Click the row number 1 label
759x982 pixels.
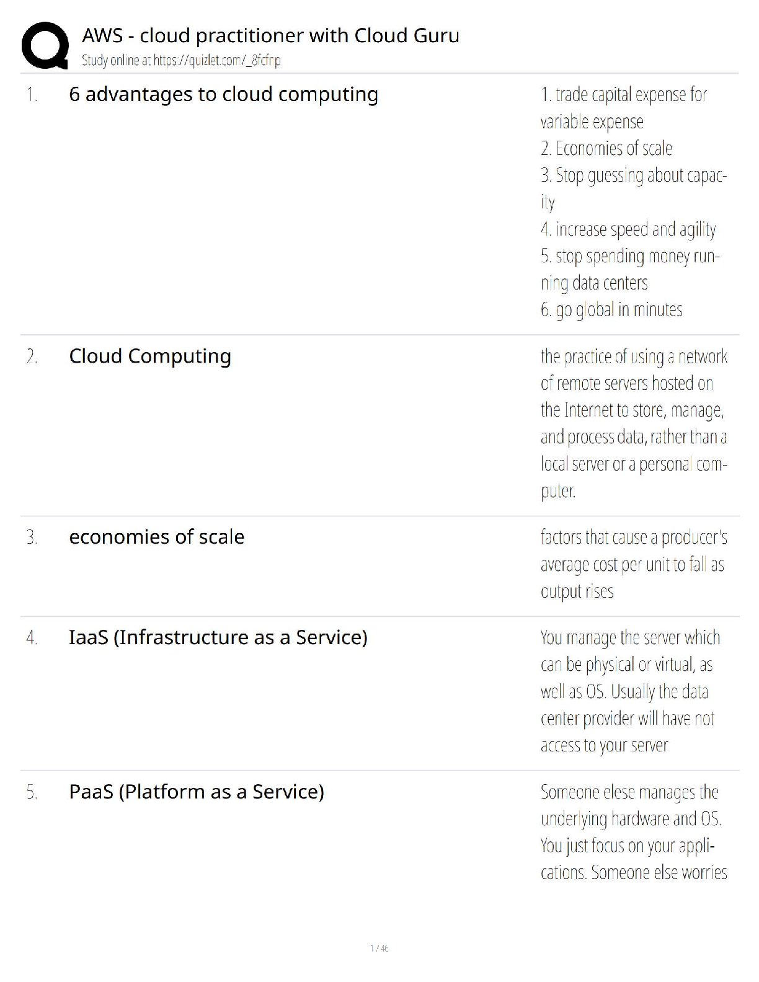pos(32,95)
